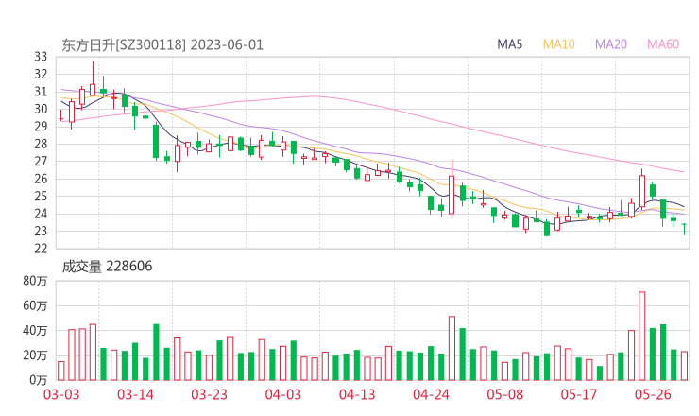
Task: Click the MA10 legend label
Action: pyautogui.click(x=558, y=44)
